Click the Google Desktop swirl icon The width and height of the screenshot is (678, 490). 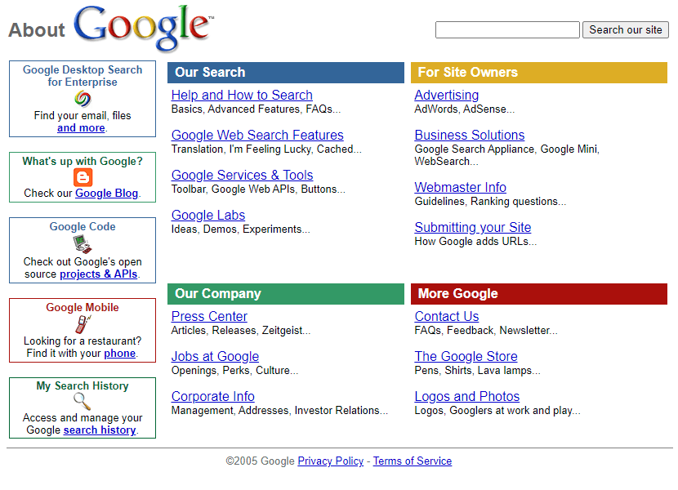pos(83,99)
